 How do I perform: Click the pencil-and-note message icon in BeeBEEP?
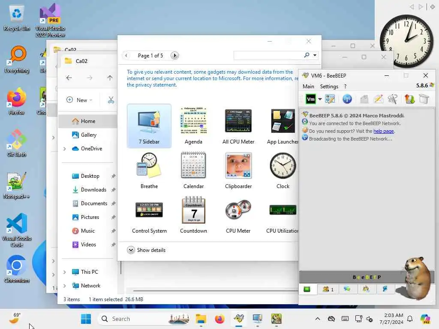pos(378,99)
